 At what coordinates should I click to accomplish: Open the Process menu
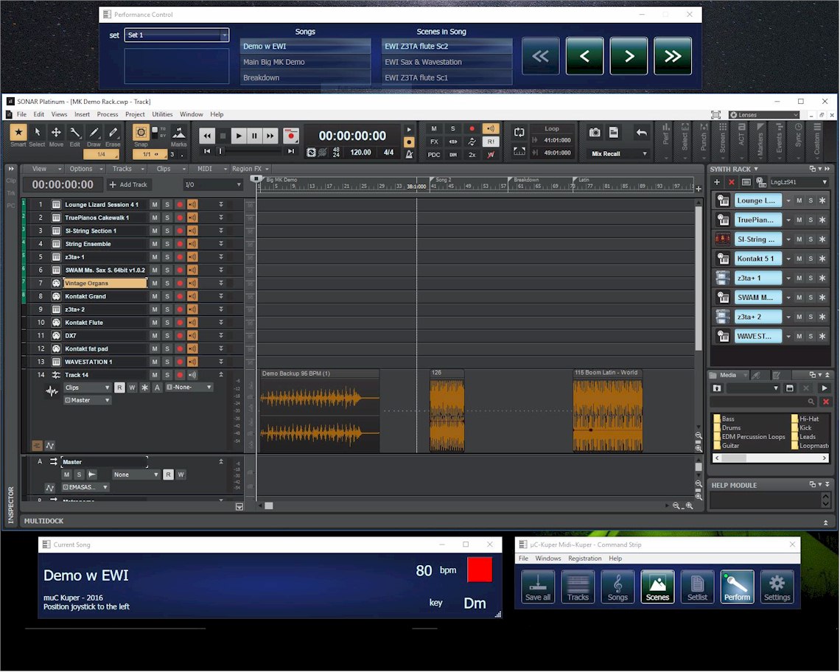107,114
